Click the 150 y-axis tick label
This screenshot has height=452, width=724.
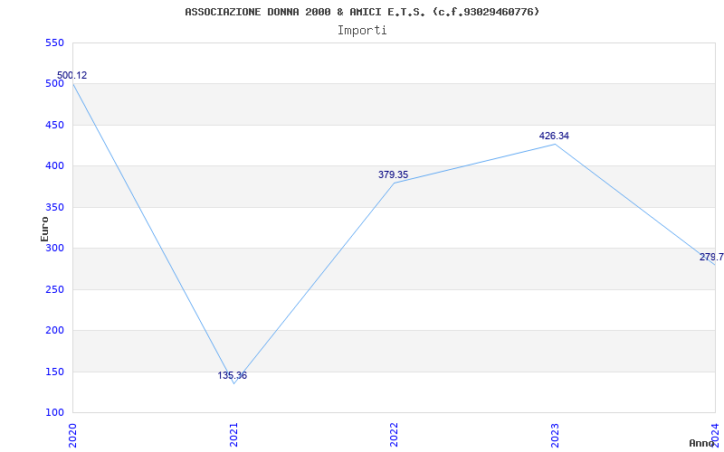coord(54,372)
